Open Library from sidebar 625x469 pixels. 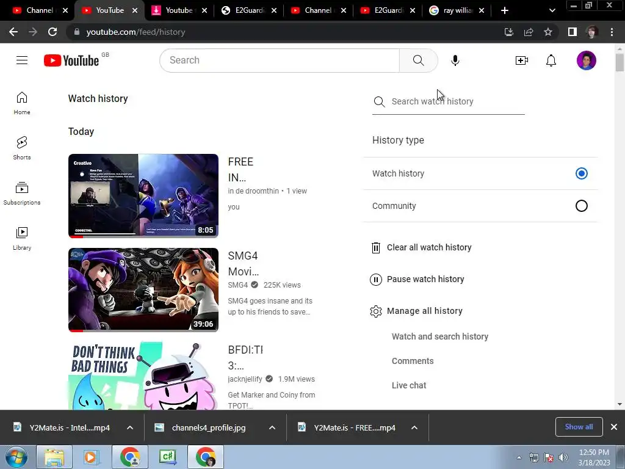(x=22, y=239)
